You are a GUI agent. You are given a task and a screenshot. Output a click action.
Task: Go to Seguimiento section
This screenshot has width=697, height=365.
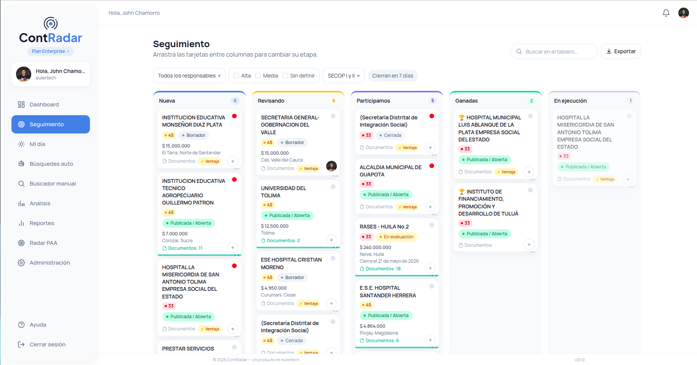[51, 124]
